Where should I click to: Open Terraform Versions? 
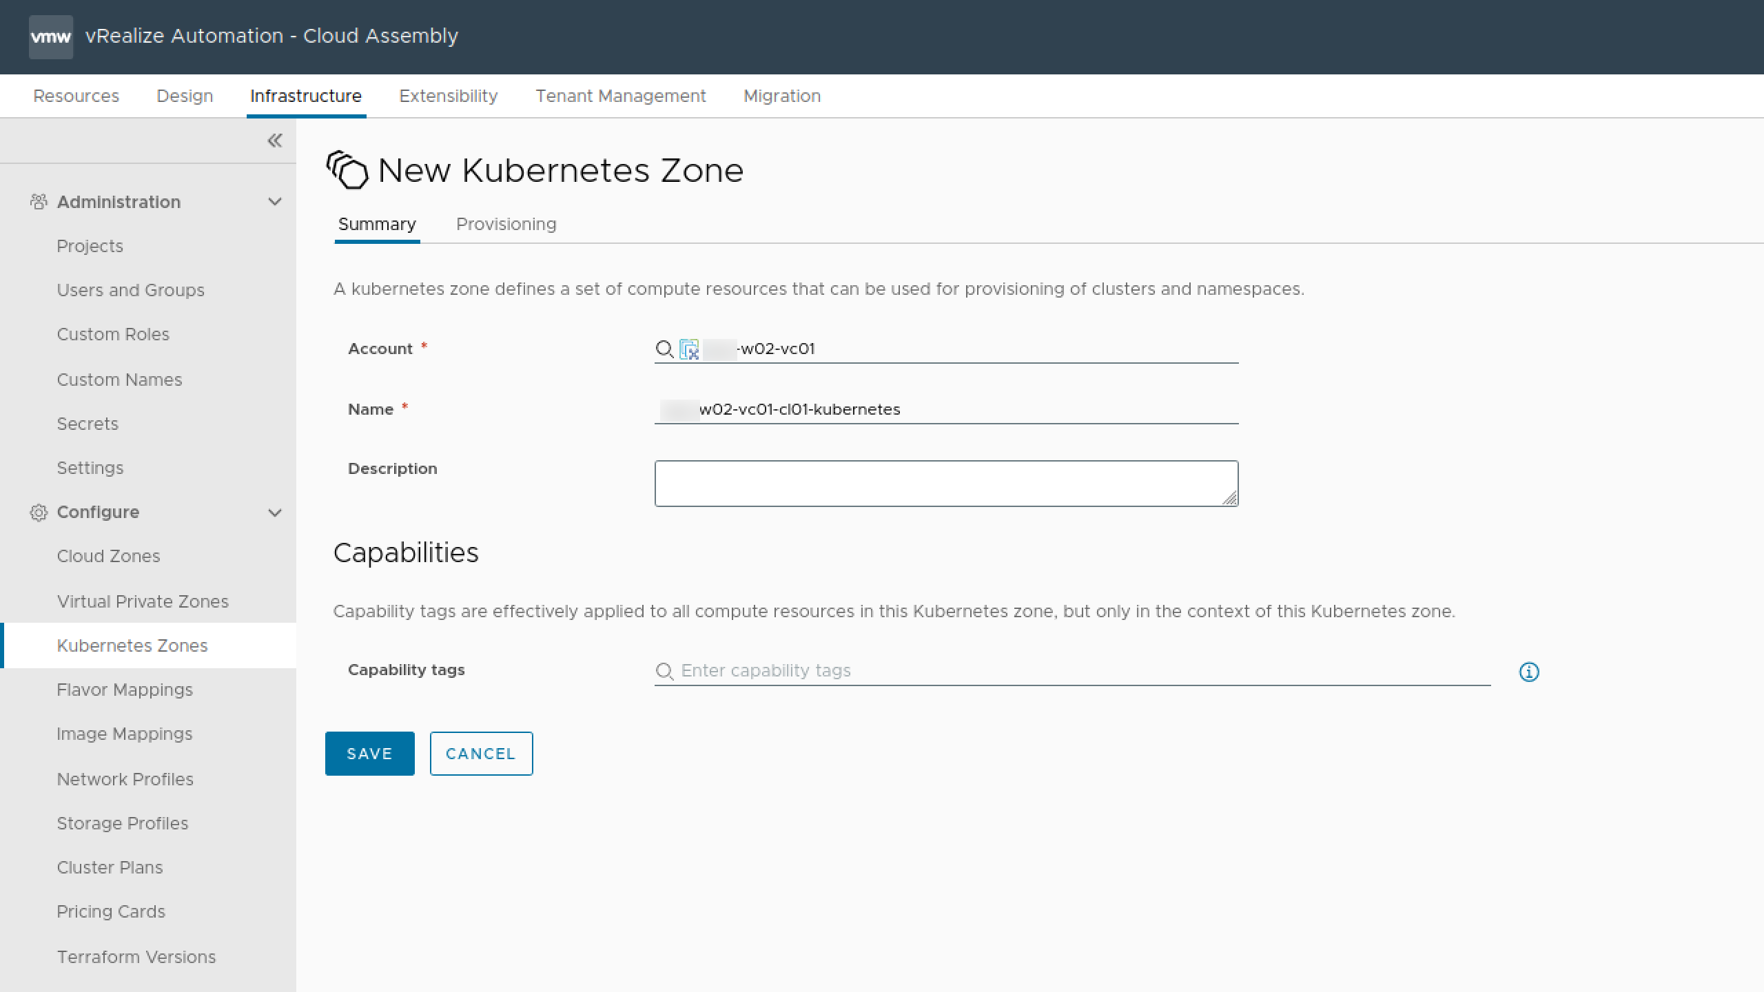pyautogui.click(x=136, y=957)
